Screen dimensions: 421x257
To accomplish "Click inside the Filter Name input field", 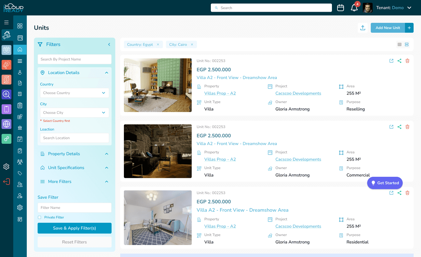I will pos(74,207).
